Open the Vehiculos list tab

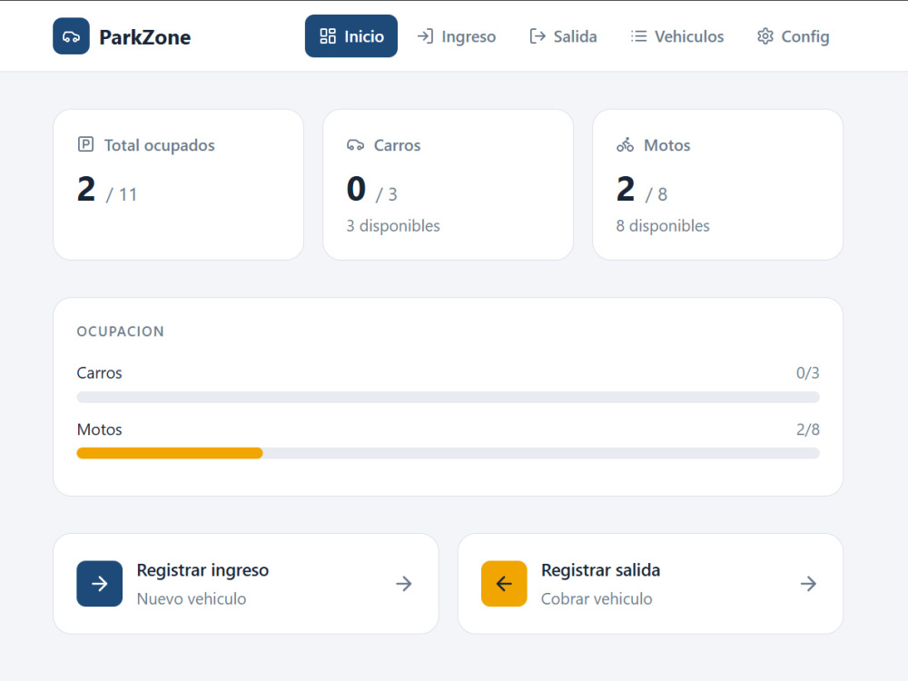[677, 36]
